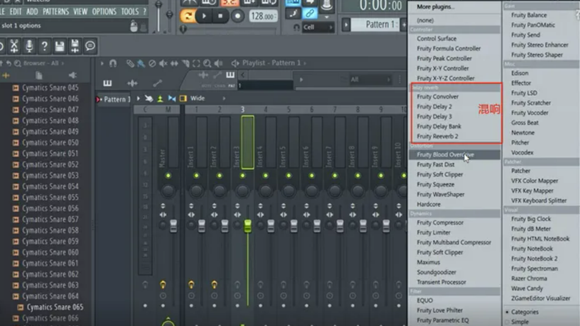Open the All filter dropdown in playlist
580x326 pixels.
[370, 80]
